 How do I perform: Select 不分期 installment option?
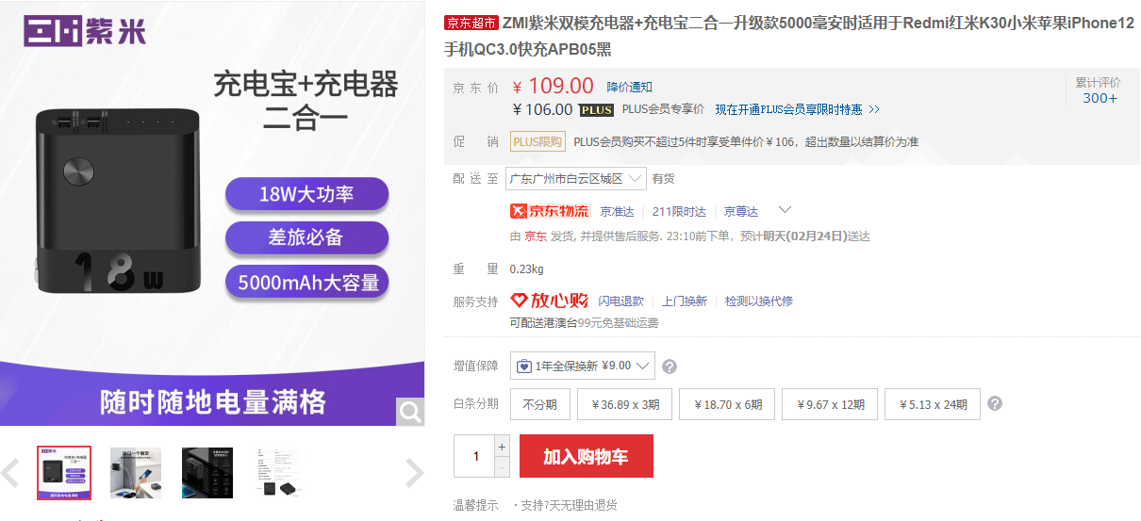[x=540, y=405]
